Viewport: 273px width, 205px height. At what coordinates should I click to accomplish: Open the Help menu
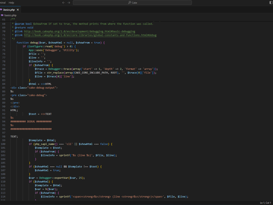coord(11,3)
